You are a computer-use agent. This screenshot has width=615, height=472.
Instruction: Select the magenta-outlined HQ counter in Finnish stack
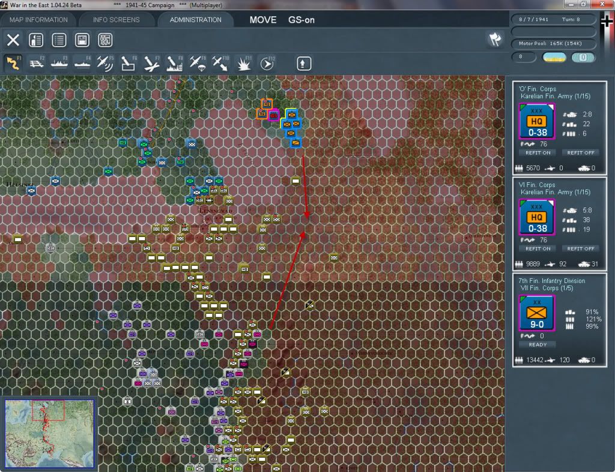pyautogui.click(x=273, y=115)
